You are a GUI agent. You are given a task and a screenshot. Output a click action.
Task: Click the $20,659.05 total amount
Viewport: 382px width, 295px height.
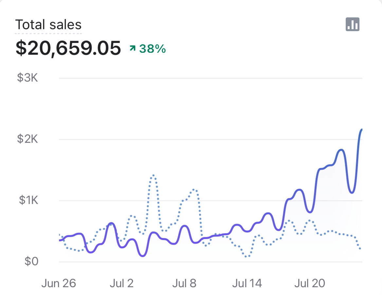coord(68,48)
